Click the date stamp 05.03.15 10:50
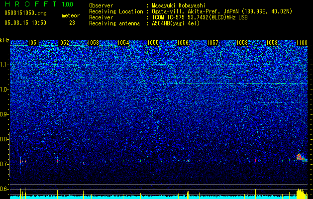Screen dimensions: 313x199 (25, 23)
